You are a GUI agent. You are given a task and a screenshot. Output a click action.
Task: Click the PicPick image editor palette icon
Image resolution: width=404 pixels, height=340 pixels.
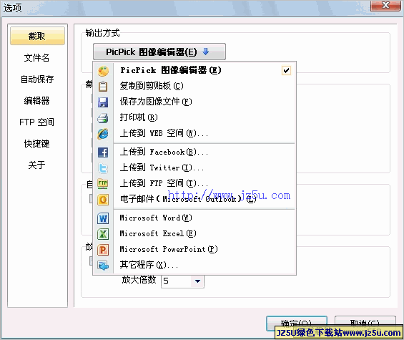click(103, 70)
